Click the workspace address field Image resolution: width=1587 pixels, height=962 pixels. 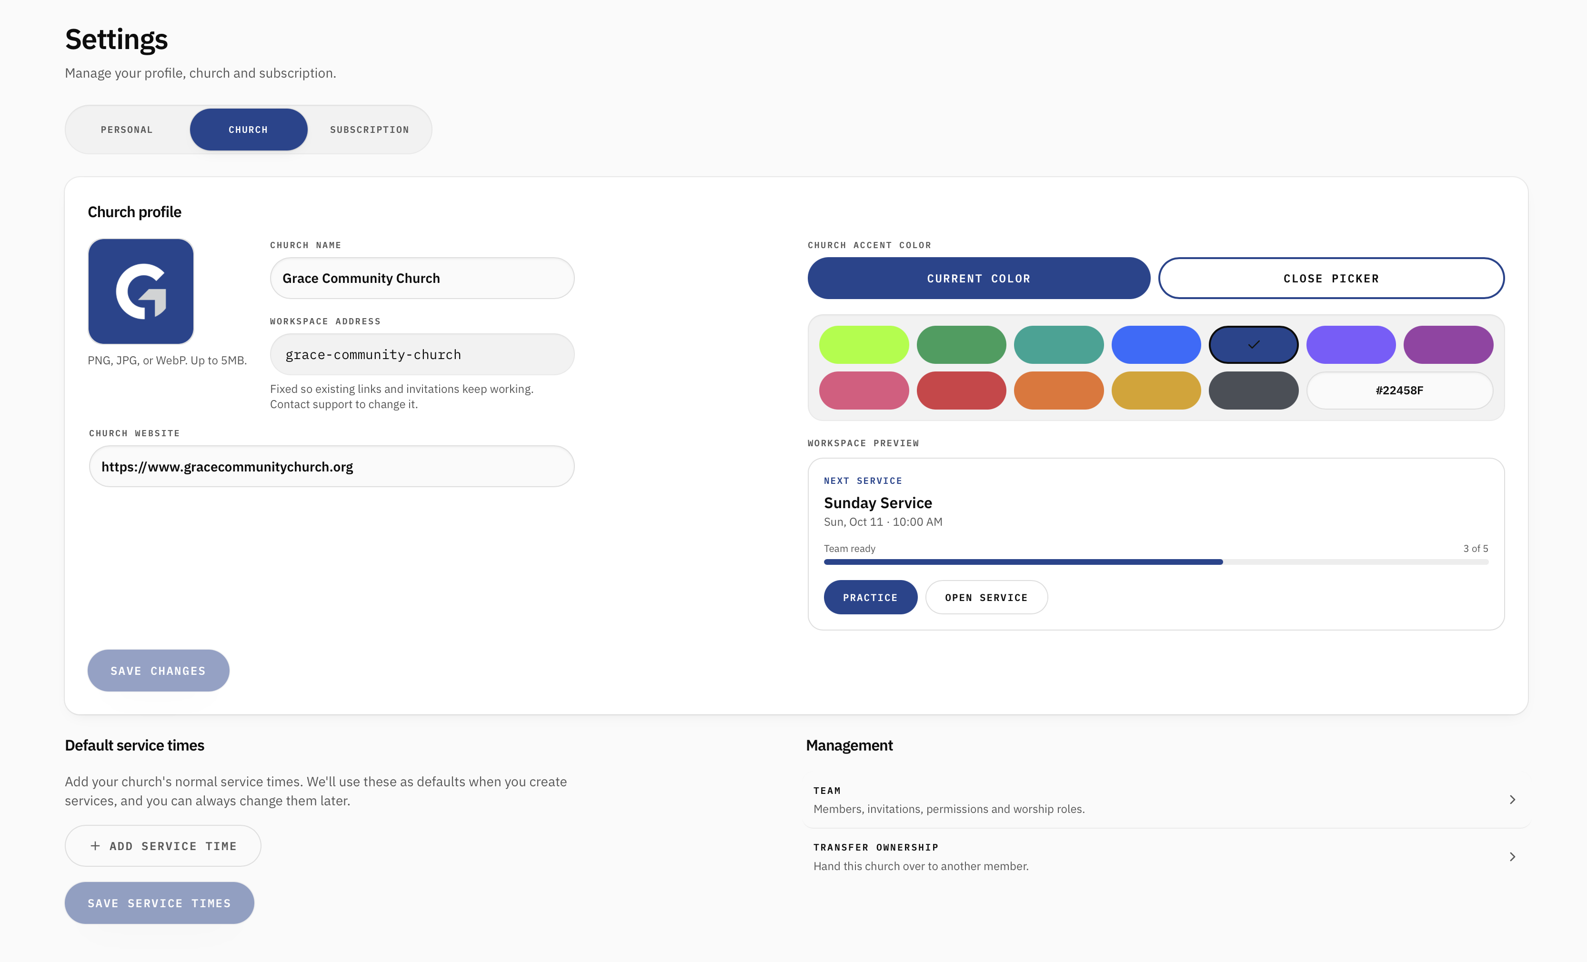pos(422,354)
